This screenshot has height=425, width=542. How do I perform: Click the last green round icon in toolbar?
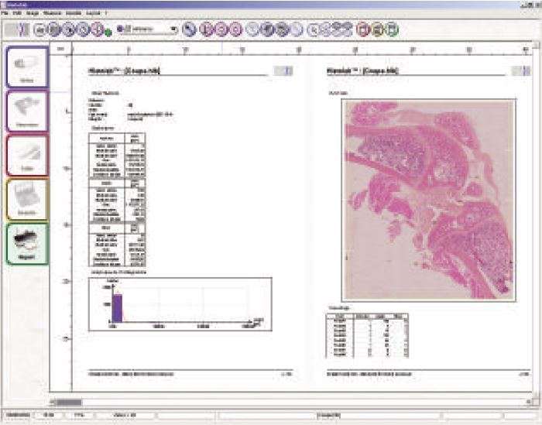coord(392,30)
